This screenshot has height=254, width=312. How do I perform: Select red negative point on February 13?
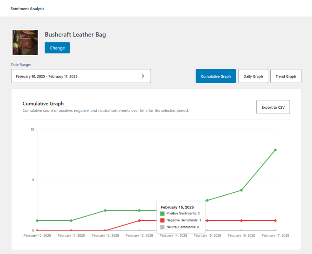(139, 221)
